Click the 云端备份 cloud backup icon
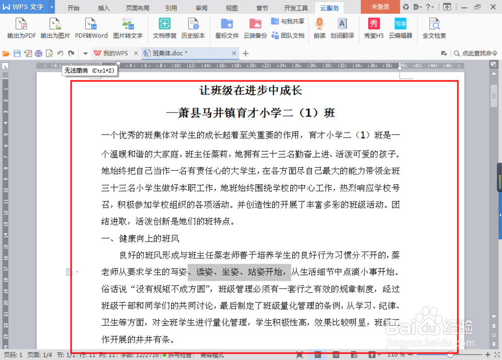Image resolution: width=502 pixels, height=360 pixels. (255, 28)
